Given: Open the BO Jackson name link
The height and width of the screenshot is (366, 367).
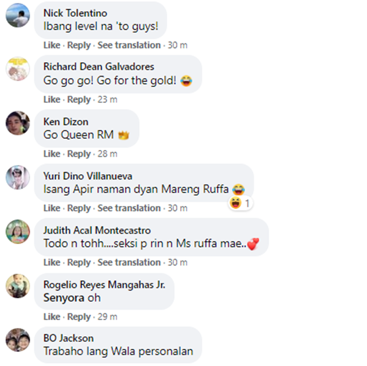Looking at the screenshot, I should tap(69, 339).
